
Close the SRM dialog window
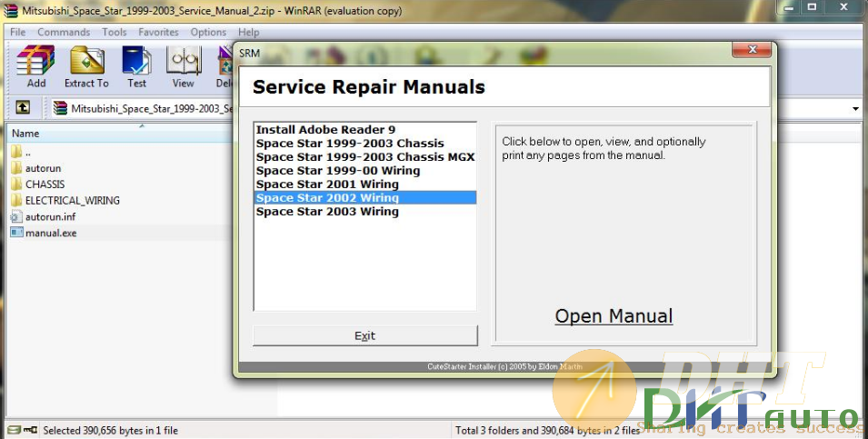point(752,50)
